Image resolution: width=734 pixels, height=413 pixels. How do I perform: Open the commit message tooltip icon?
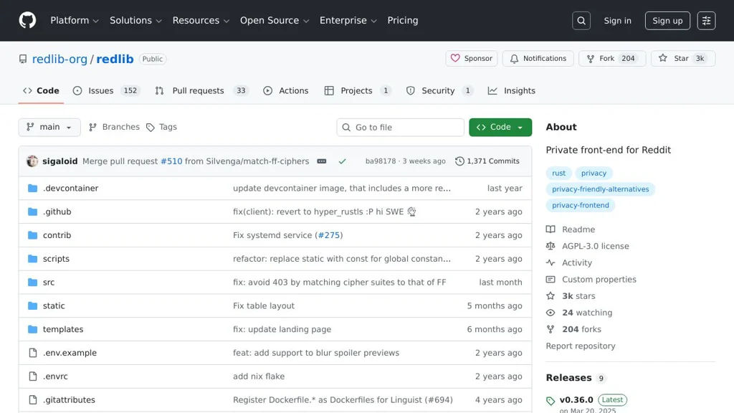pyautogui.click(x=321, y=161)
